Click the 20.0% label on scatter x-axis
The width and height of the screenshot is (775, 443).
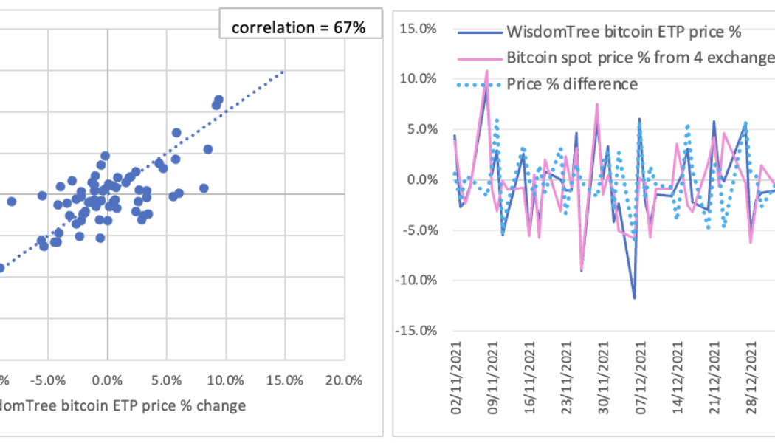click(345, 381)
